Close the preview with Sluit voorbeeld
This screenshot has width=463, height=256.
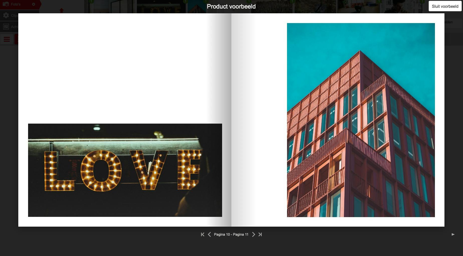pyautogui.click(x=445, y=6)
